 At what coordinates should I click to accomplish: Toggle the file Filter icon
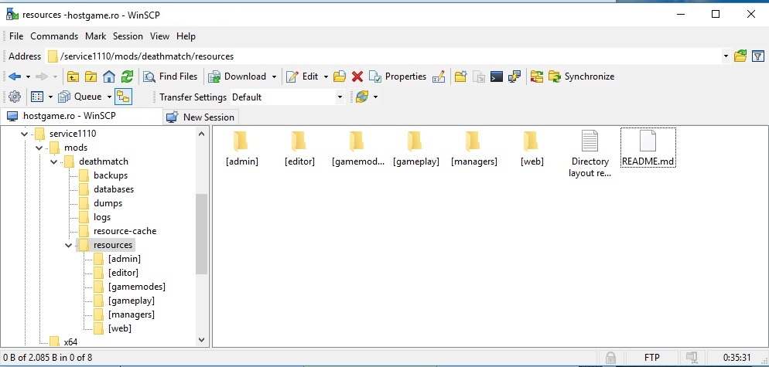coord(757,56)
